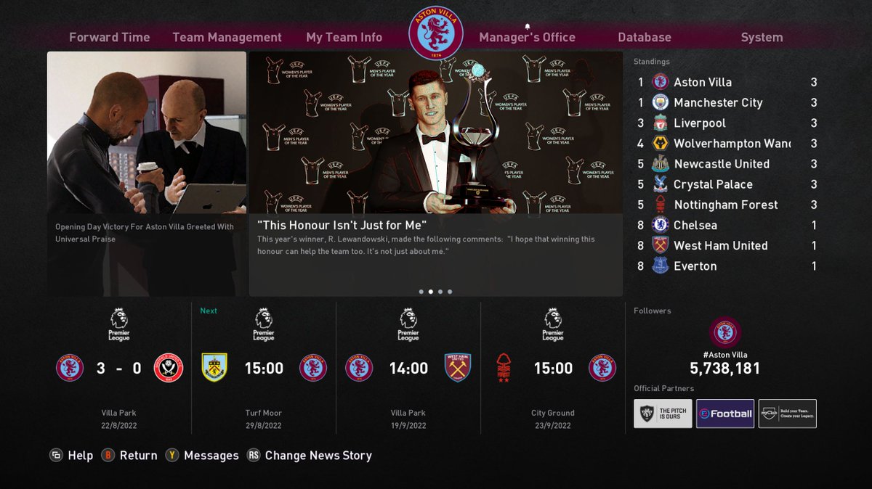
Task: Open Messages label
Action: (x=211, y=456)
